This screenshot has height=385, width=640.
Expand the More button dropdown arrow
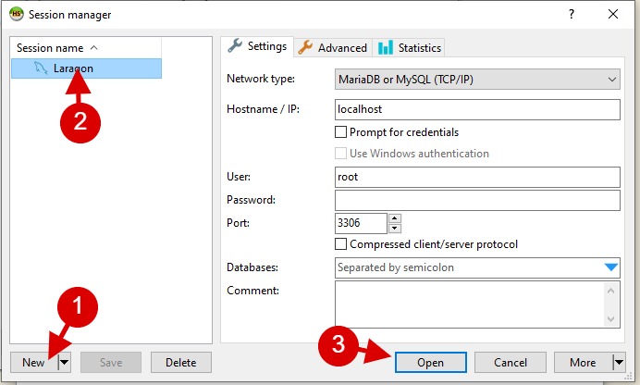click(619, 362)
